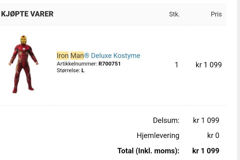Click the KJØPTE VARER heading

27,14
